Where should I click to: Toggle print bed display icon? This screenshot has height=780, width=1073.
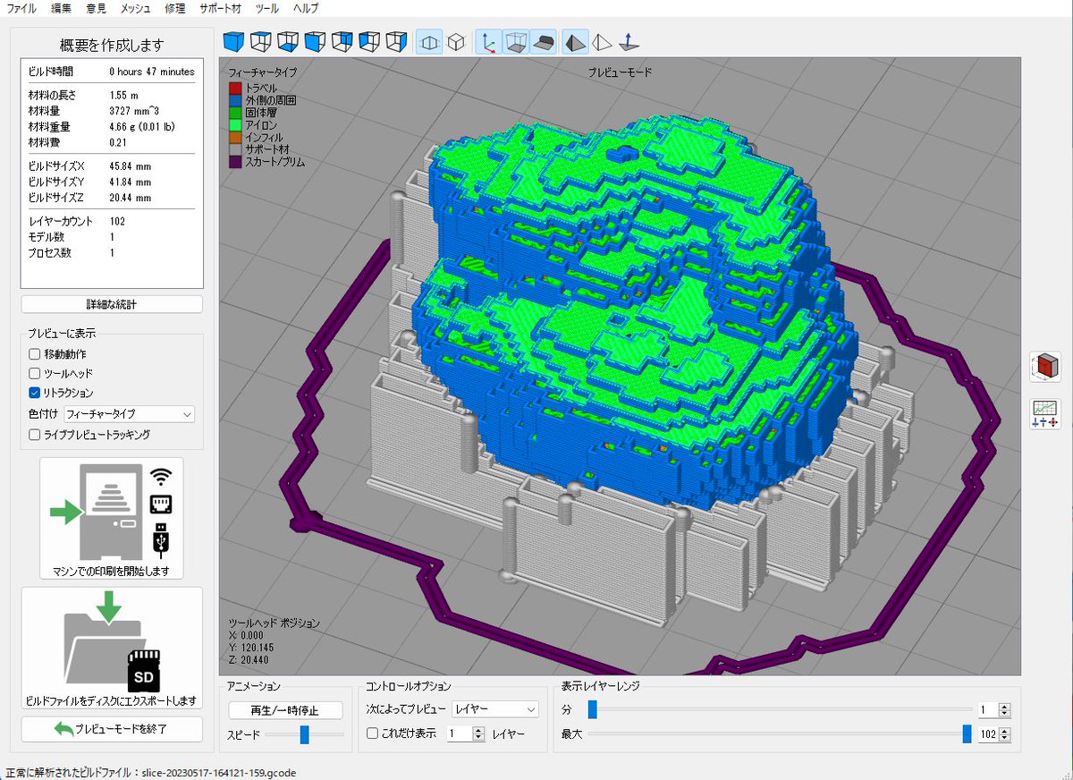click(543, 42)
